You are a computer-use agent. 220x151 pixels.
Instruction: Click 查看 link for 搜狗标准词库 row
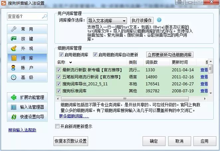coord(204,91)
